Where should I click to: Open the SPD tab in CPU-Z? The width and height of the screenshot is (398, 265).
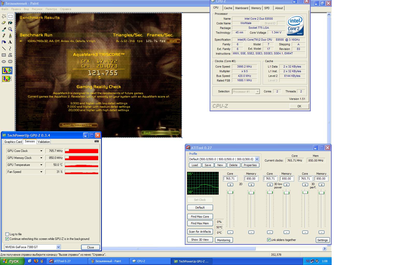pos(267,8)
